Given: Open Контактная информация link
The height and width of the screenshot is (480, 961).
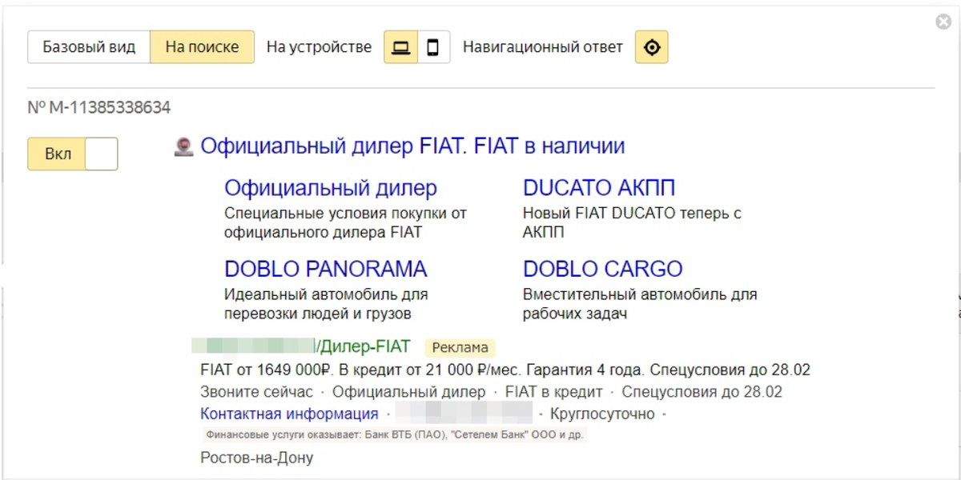Looking at the screenshot, I should click(289, 414).
